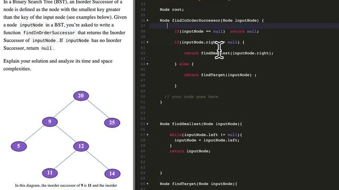Click tree node 9 in the diagram
The height and width of the screenshot is (190, 339).
coord(50,122)
